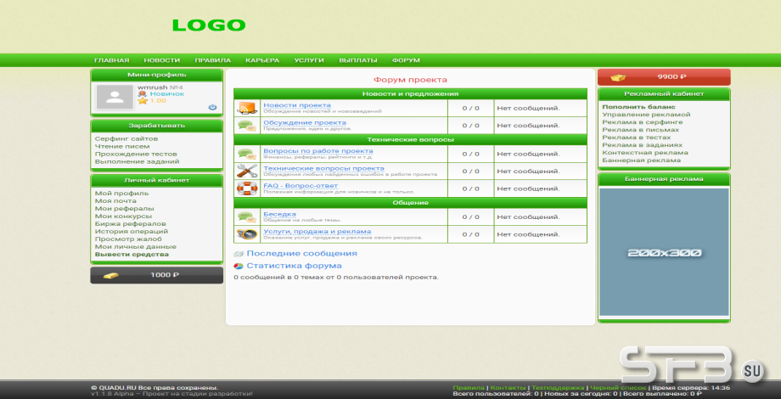
Task: Click the gold bar 1000 ₽ balance button
Action: pyautogui.click(x=156, y=275)
